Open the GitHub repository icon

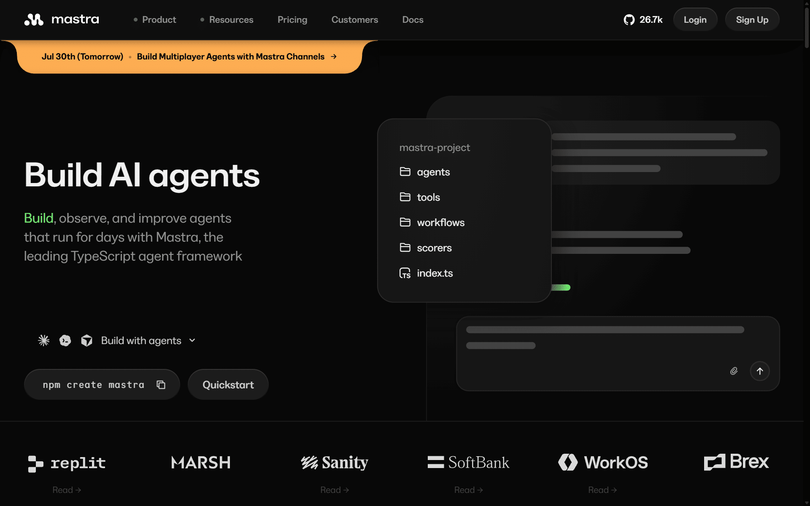[x=629, y=20]
